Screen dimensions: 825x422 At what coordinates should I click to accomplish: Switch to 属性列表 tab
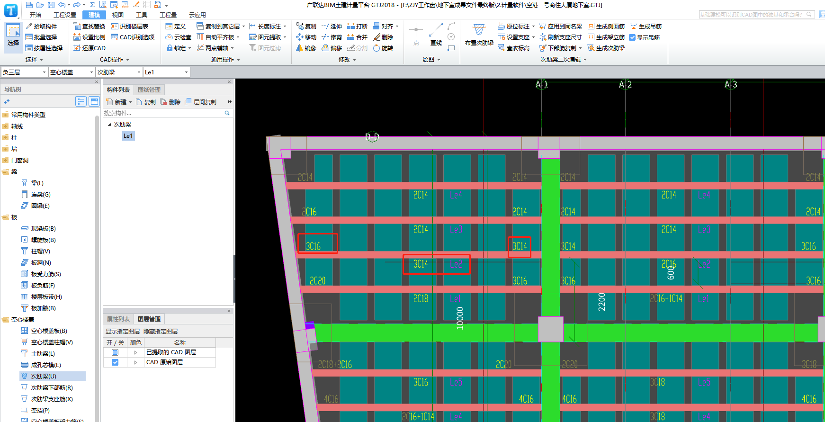click(x=118, y=319)
